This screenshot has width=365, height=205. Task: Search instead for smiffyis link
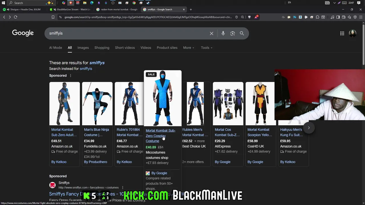coord(86,69)
